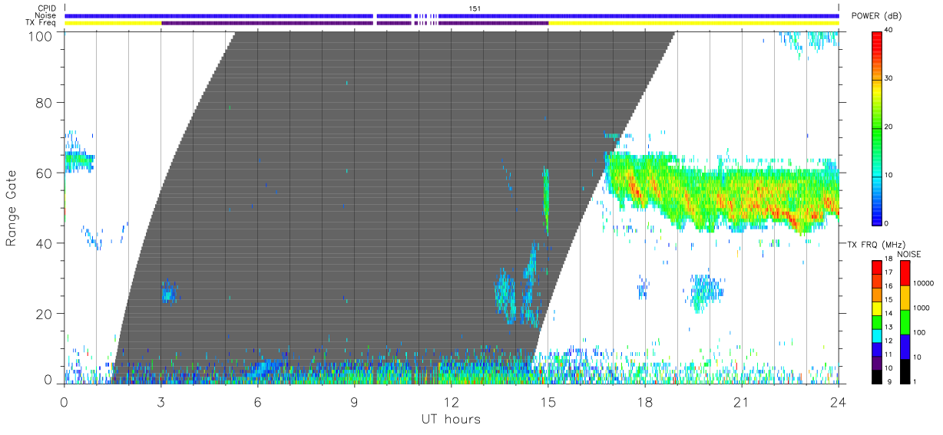Image resolution: width=943 pixels, height=435 pixels.
Task: Click '20' label on POWER colorbar
Action: pos(888,127)
